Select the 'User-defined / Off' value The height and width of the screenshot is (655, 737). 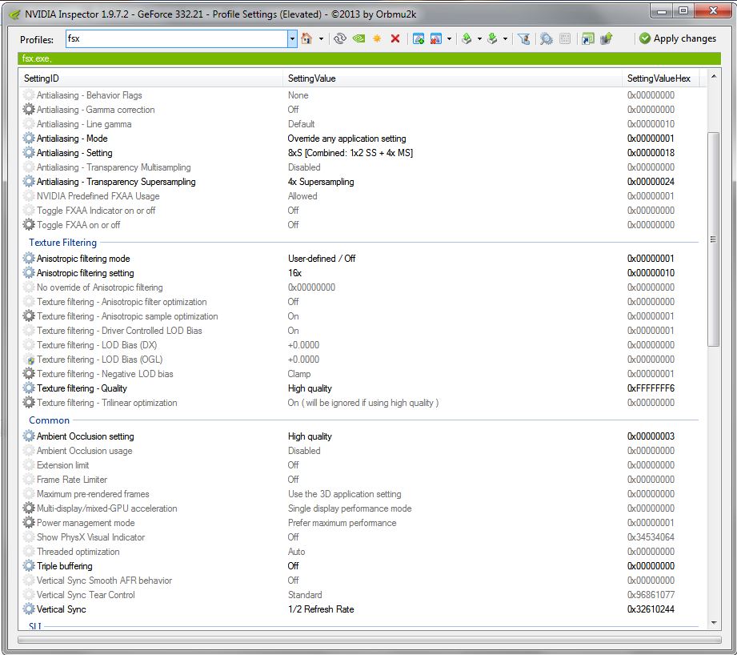pyautogui.click(x=322, y=258)
